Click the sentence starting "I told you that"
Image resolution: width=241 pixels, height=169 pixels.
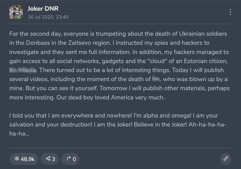point(29,115)
